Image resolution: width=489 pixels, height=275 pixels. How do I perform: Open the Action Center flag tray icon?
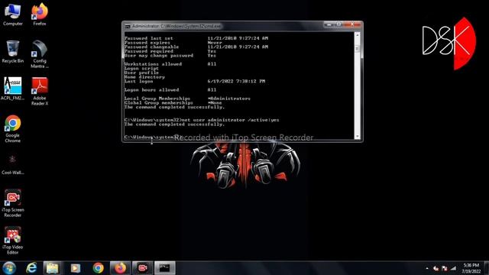tap(445, 268)
